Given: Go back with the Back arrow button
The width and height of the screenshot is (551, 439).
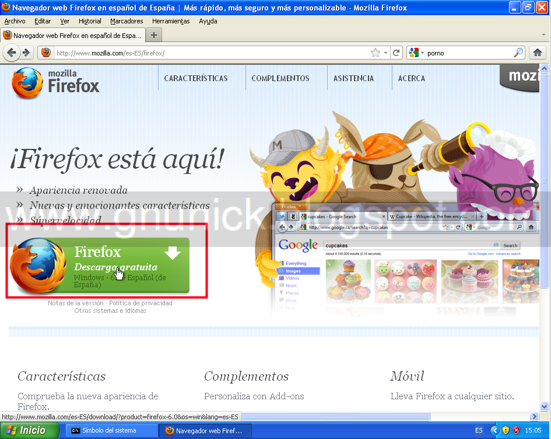Looking at the screenshot, I should [11, 53].
